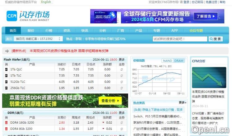The height and width of the screenshot is (136, 232).
Task: Click 了解报告 button on the top banner
Action: point(206,16)
